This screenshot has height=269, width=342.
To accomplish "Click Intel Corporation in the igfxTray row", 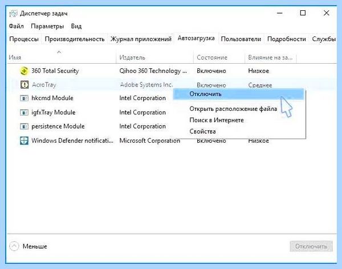I will point(142,113).
